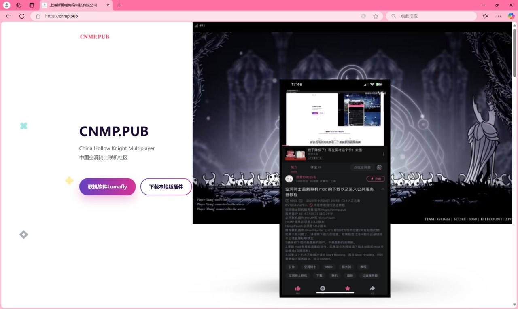Restore down the browser window

(497, 5)
